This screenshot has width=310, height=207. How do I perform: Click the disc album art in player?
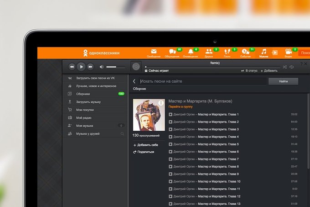tap(136, 67)
